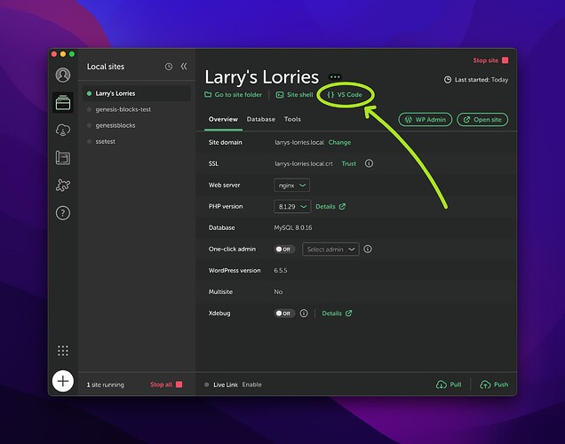Click the Push text label
The height and width of the screenshot is (444, 565).
pyautogui.click(x=501, y=385)
